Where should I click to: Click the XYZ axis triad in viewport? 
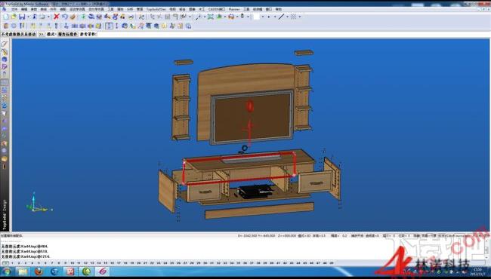(x=39, y=202)
